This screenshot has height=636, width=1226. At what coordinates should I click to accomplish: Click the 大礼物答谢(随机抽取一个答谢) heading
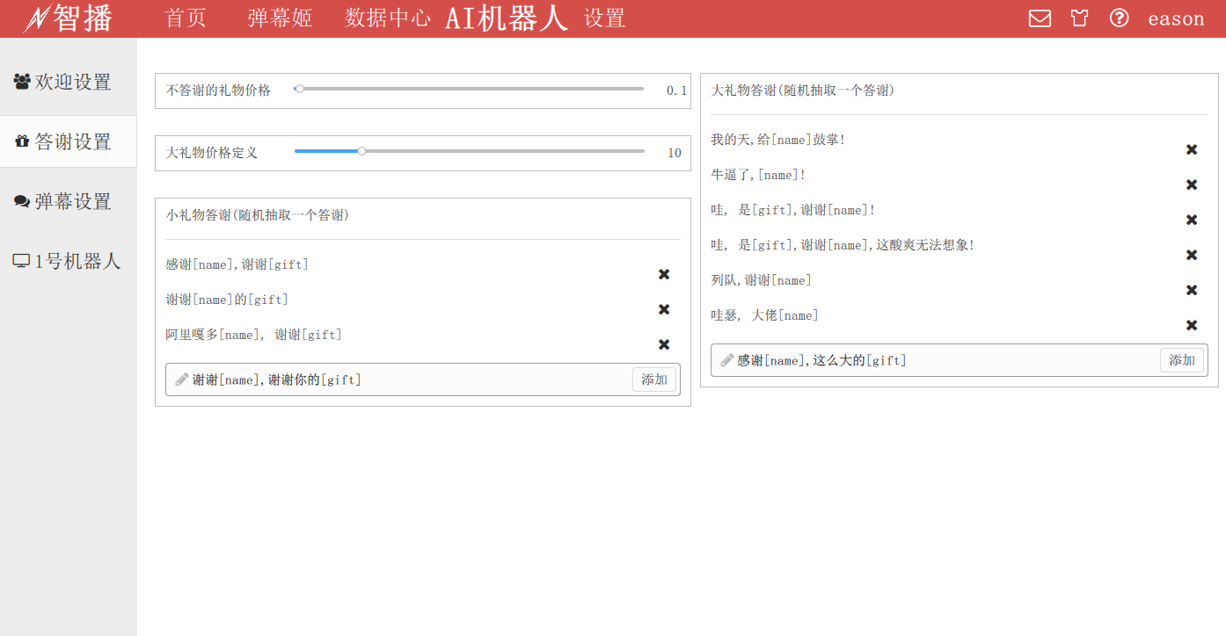(802, 90)
